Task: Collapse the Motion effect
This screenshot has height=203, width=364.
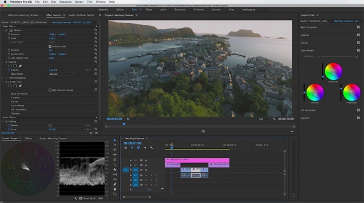Action: (x=3, y=31)
